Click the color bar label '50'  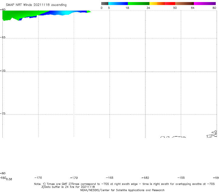click(175, 8)
